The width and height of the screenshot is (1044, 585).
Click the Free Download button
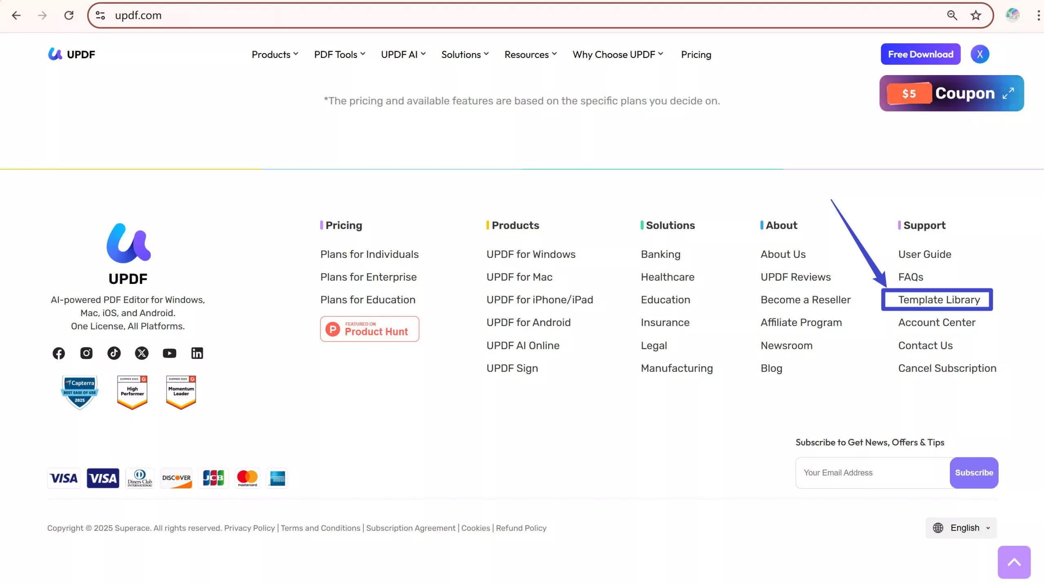pos(920,54)
